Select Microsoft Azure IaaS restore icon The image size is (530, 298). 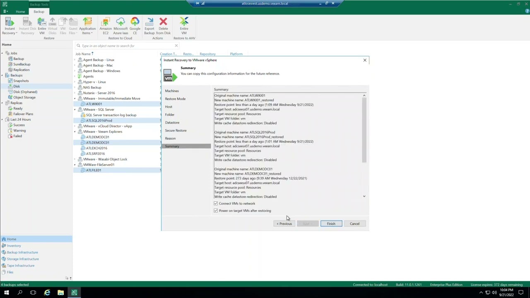[120, 26]
